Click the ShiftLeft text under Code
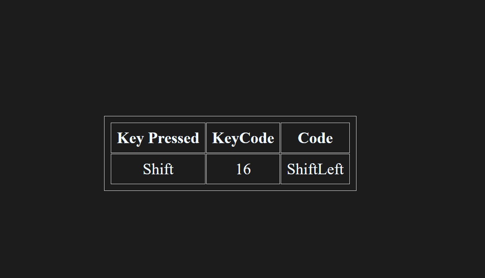The image size is (485, 278). click(315, 169)
